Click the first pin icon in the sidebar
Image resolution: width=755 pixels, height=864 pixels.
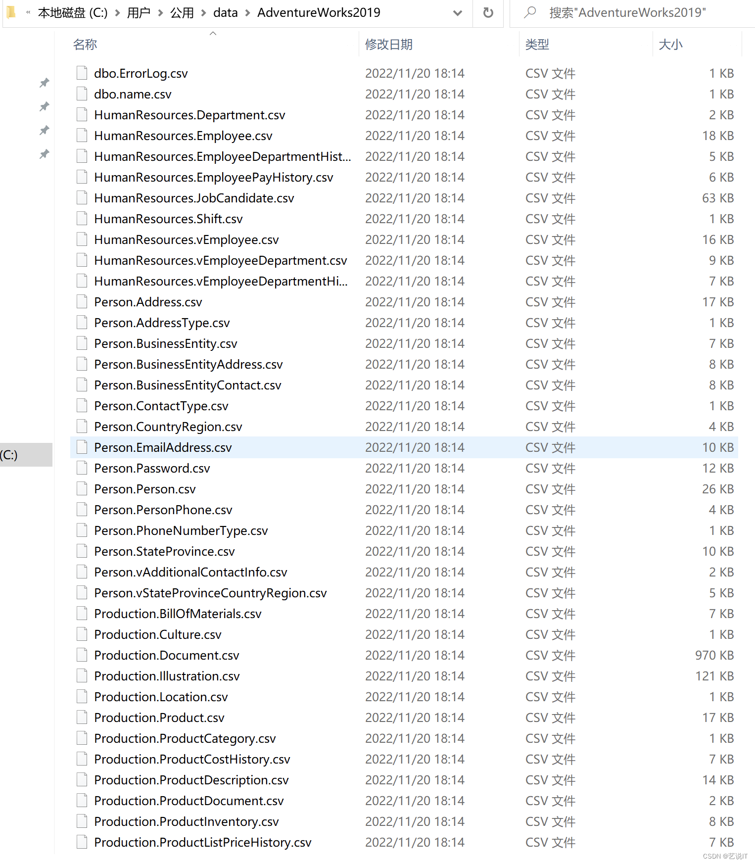pyautogui.click(x=45, y=83)
